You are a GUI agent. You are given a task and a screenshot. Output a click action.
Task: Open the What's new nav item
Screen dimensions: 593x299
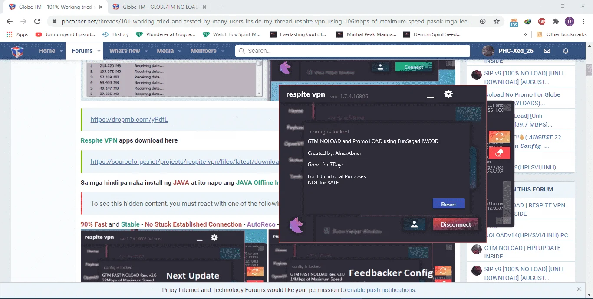(125, 51)
